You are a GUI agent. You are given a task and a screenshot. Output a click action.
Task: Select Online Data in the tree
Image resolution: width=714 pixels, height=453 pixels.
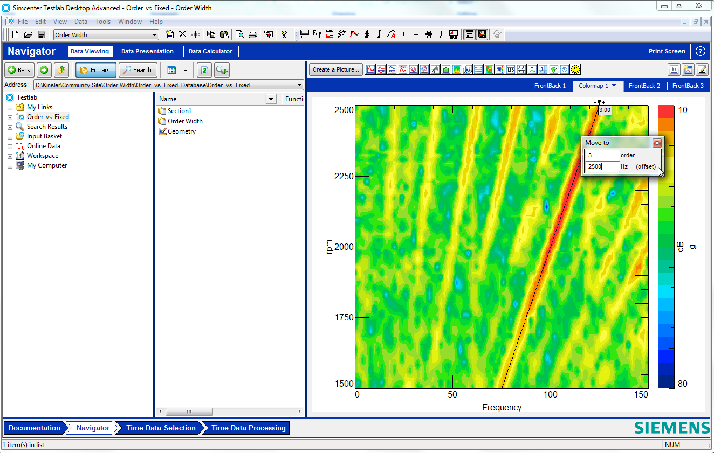click(38, 146)
